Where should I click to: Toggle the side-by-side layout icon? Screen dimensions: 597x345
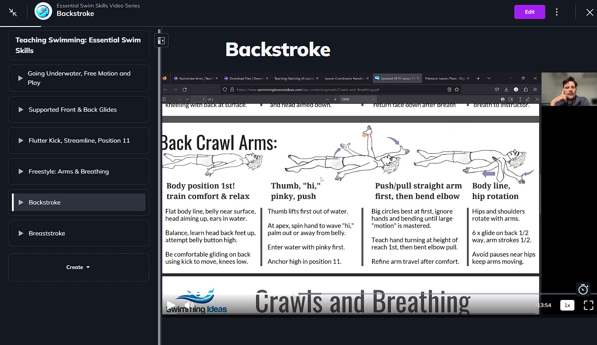click(x=161, y=40)
